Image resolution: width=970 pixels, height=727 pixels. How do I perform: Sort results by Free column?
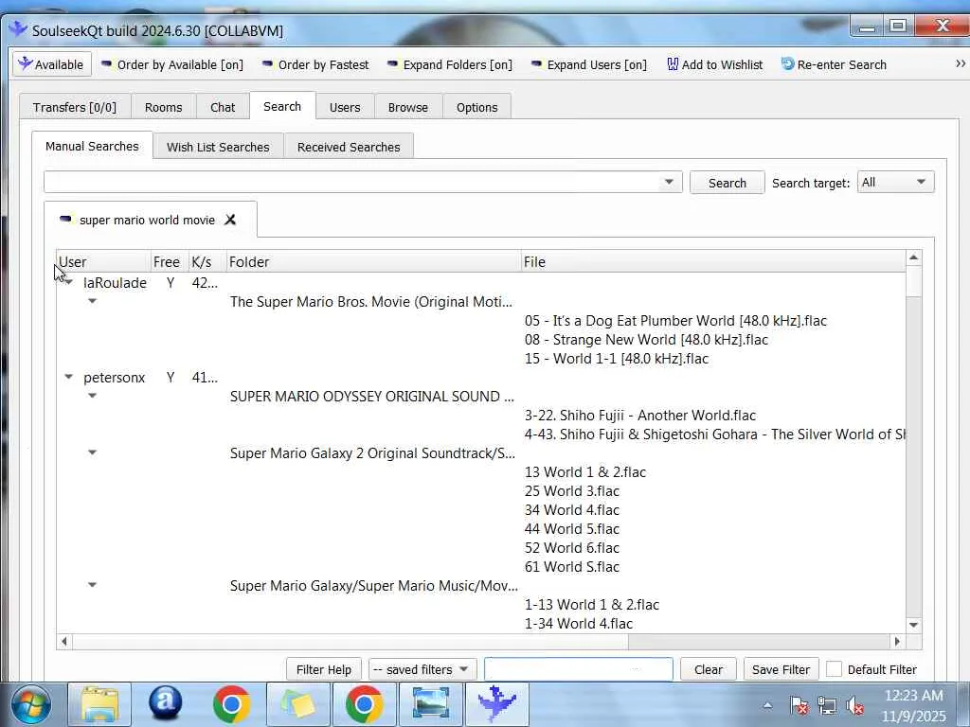169,261
